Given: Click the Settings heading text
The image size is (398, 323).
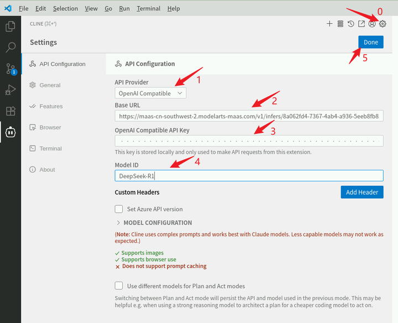Looking at the screenshot, I should [x=44, y=43].
